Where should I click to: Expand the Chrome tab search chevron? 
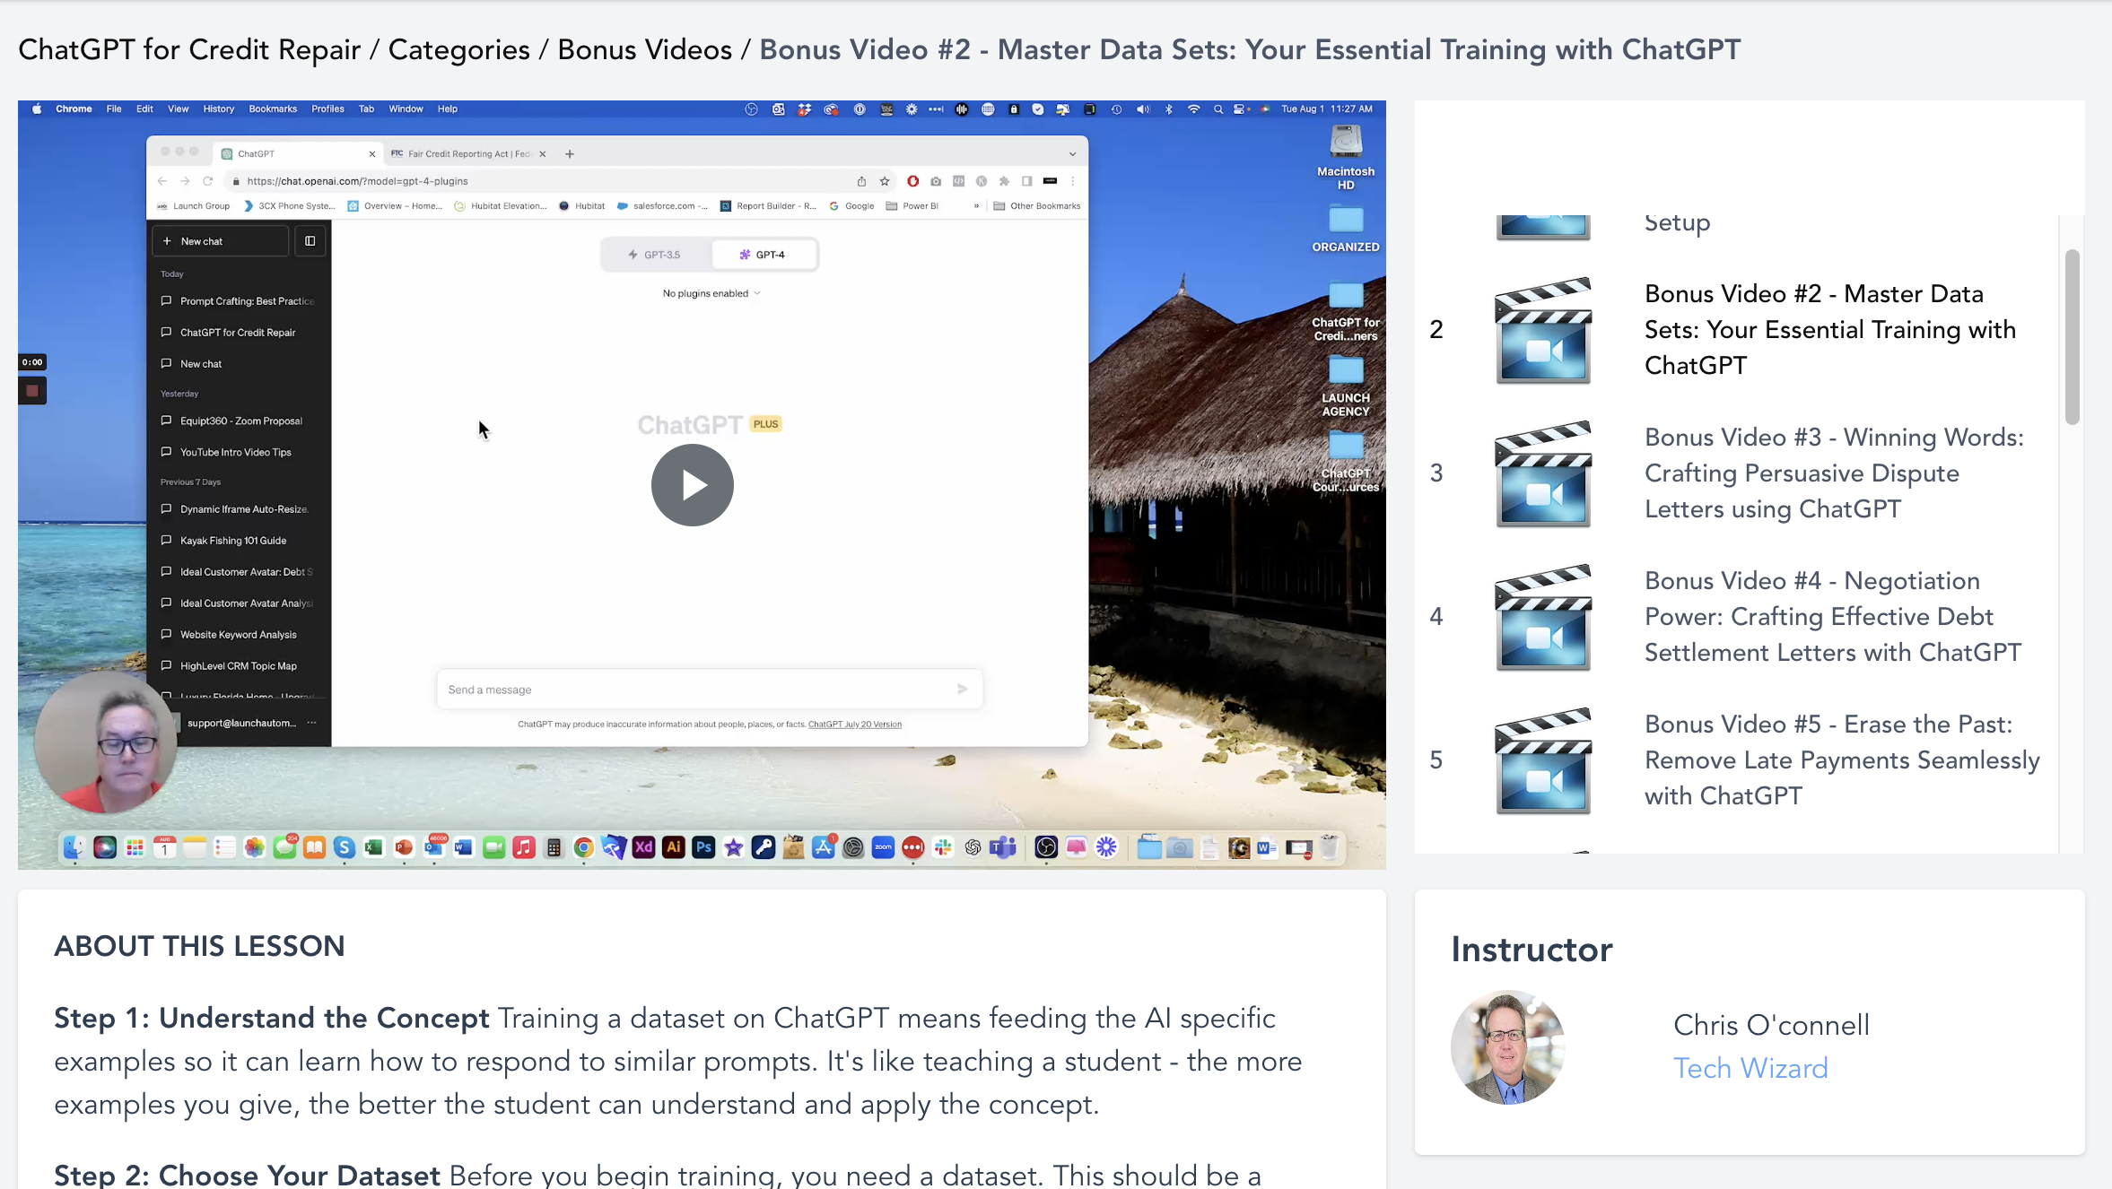pyautogui.click(x=1072, y=154)
